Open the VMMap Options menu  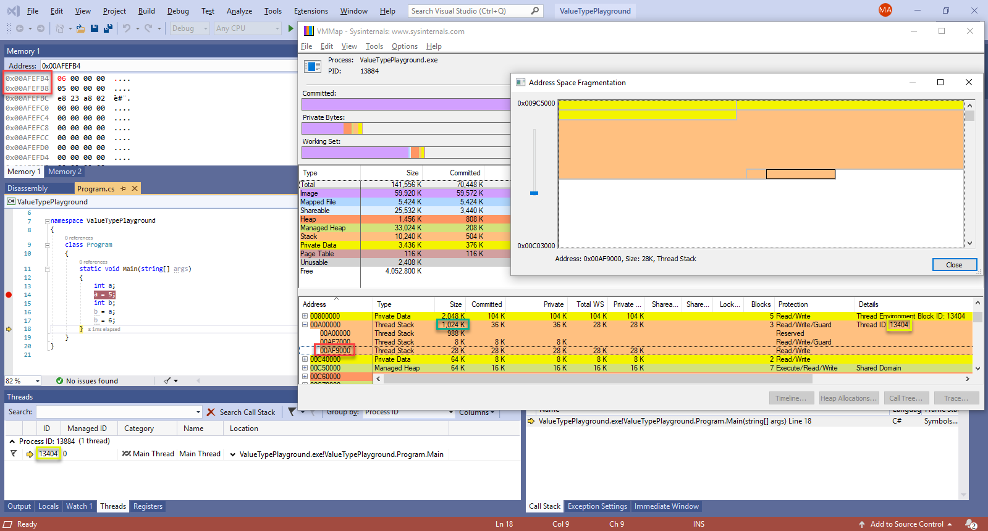(404, 46)
